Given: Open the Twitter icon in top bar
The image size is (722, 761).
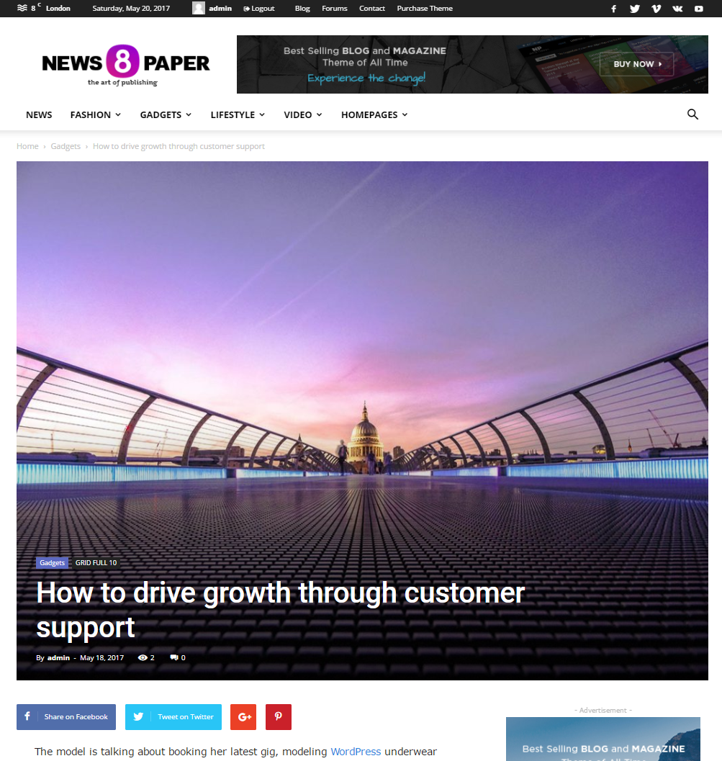Looking at the screenshot, I should point(634,8).
